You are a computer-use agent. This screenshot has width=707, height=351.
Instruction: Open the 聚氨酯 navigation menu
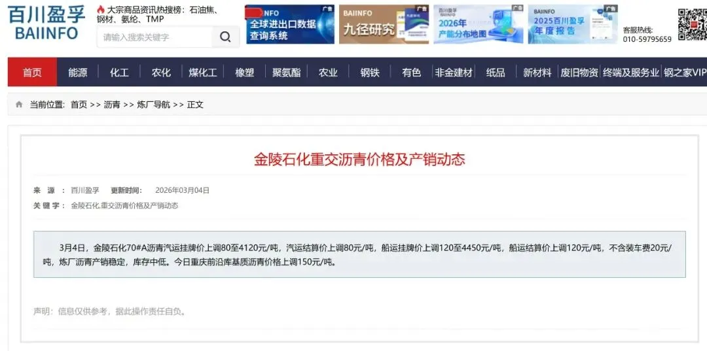(286, 73)
